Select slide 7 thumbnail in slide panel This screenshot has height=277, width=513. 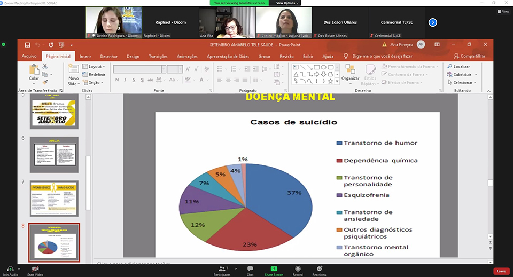54,198
